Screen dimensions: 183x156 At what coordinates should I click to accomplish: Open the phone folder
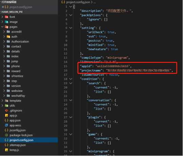(x=15, y=66)
